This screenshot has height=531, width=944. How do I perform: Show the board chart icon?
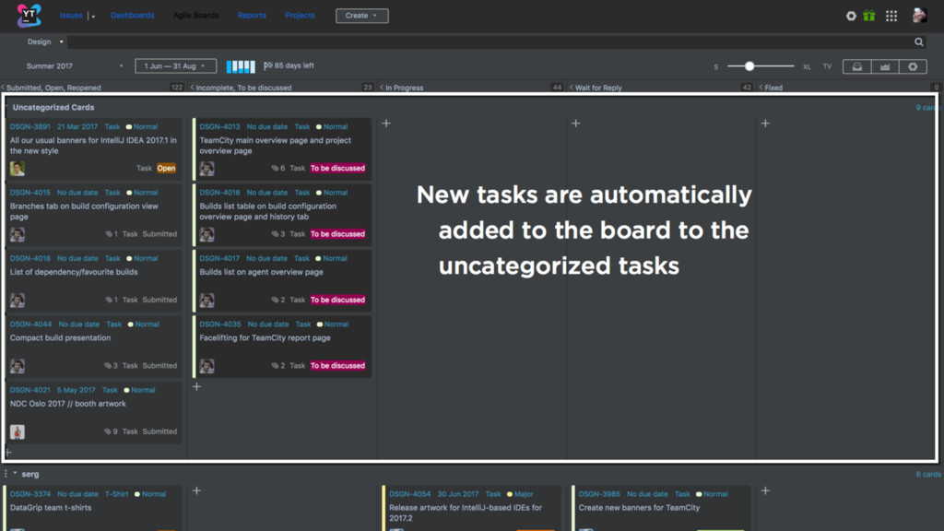click(x=885, y=66)
